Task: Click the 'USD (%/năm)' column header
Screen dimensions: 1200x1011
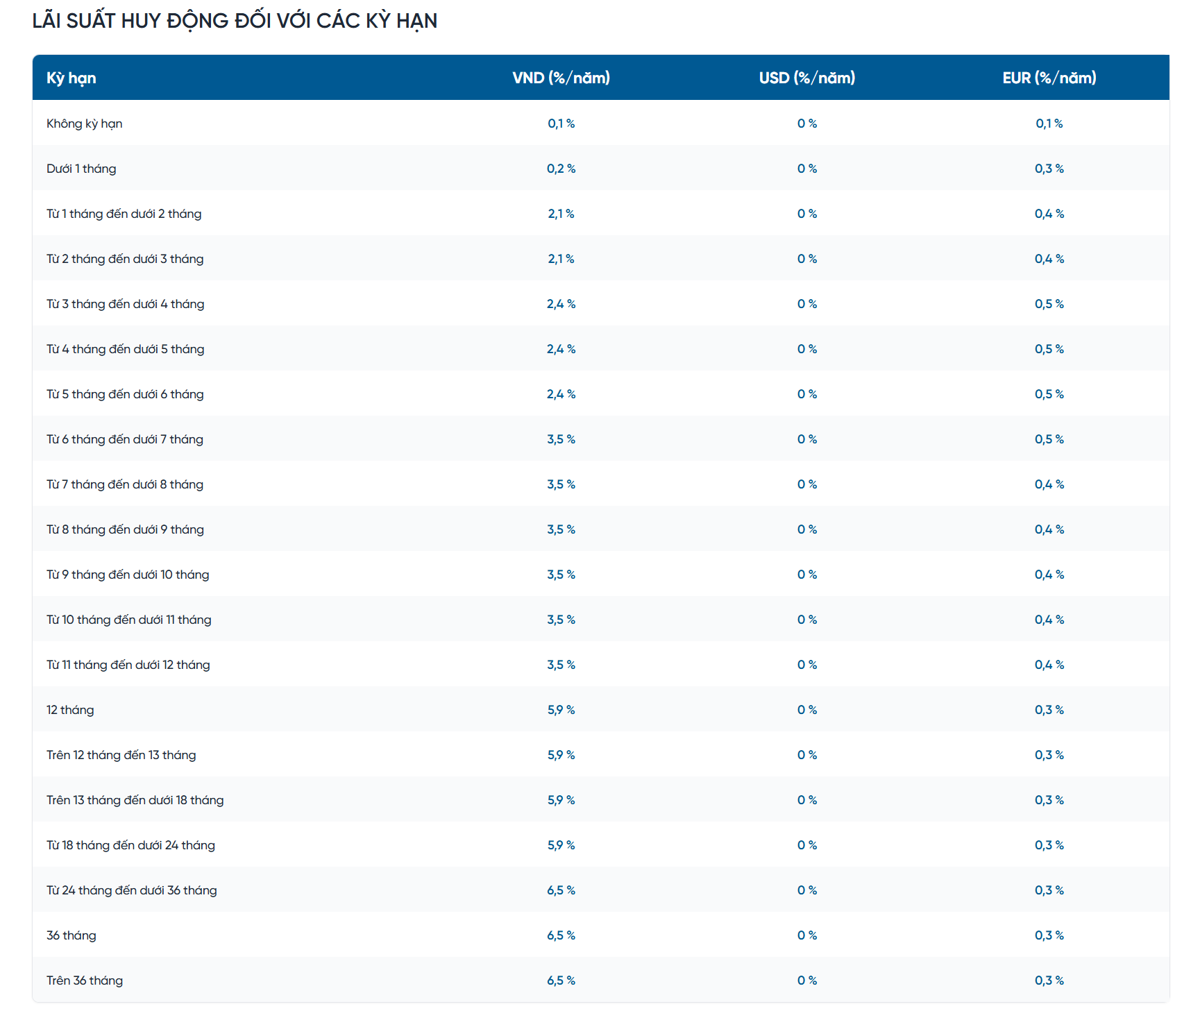Action: pos(806,78)
